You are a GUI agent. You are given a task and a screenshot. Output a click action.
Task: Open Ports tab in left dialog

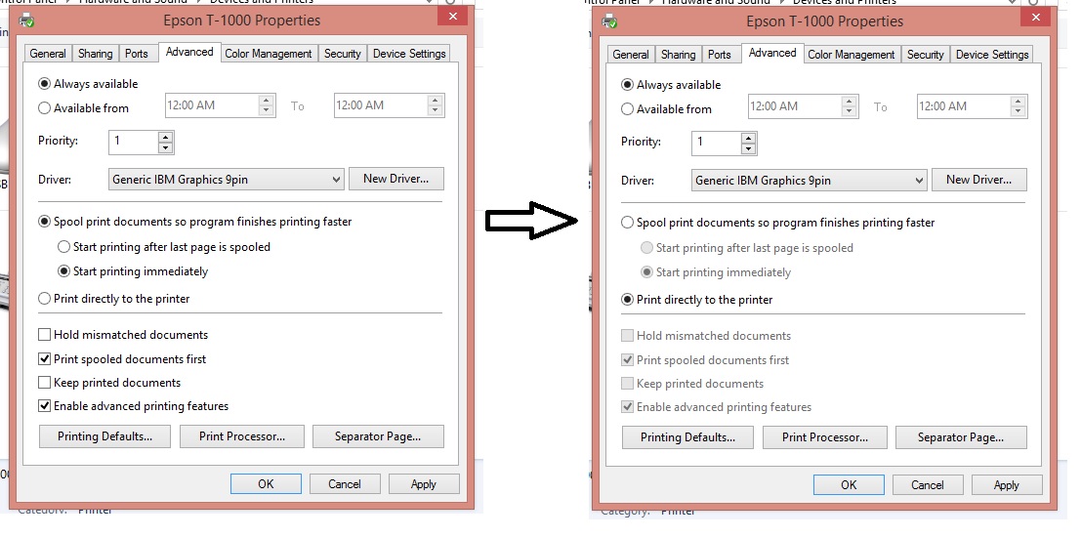pos(137,53)
